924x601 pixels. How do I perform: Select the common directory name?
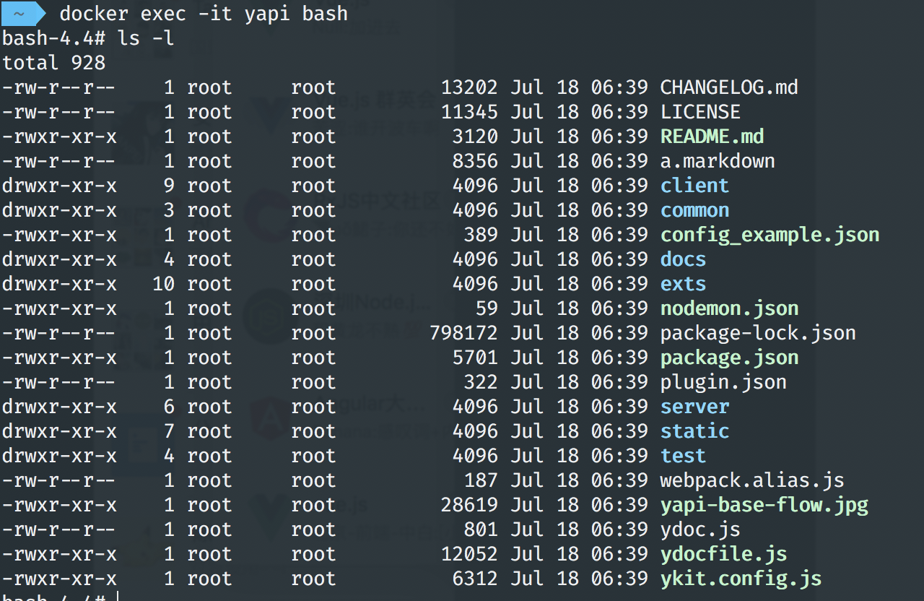[694, 210]
